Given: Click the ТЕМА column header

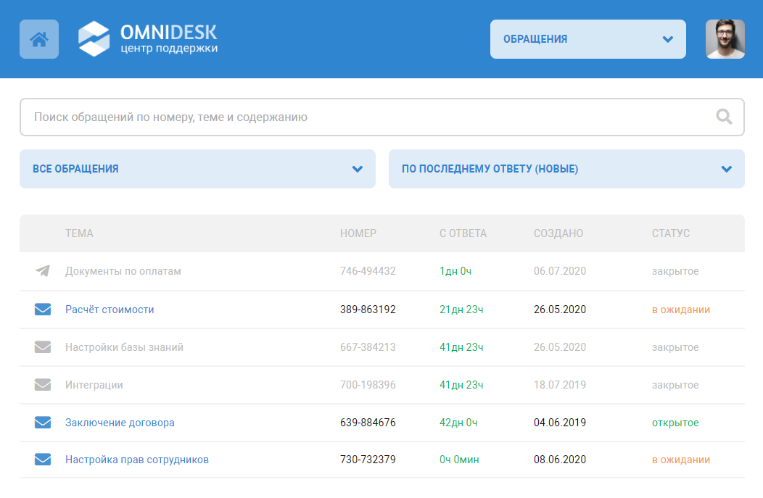Looking at the screenshot, I should (79, 233).
